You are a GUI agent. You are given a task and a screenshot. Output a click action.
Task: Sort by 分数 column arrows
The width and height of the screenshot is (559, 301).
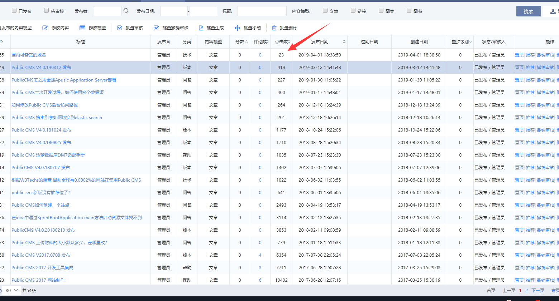coord(247,42)
